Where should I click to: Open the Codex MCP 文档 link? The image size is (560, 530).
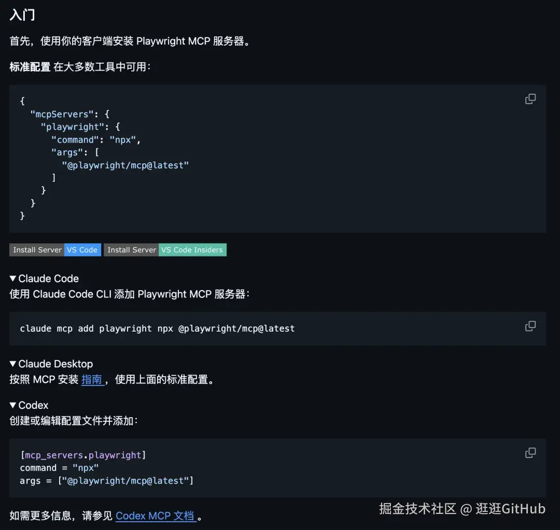click(156, 517)
